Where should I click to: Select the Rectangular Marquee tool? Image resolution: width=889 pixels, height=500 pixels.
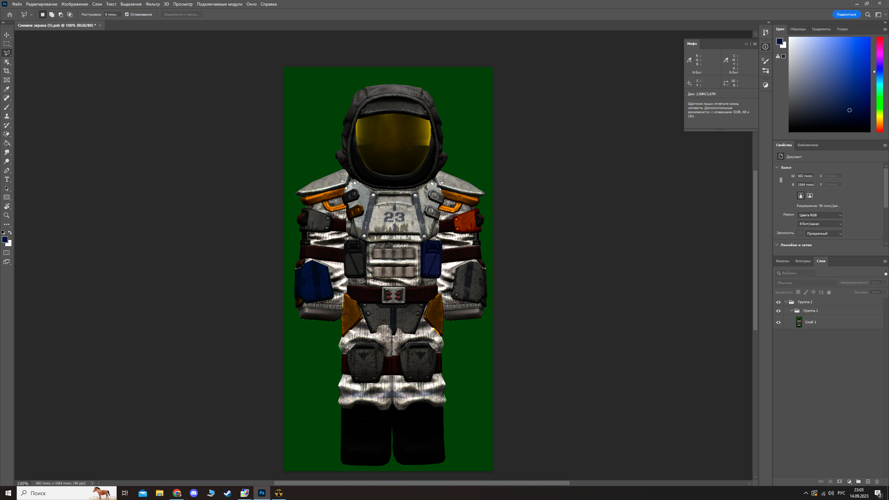click(x=7, y=44)
